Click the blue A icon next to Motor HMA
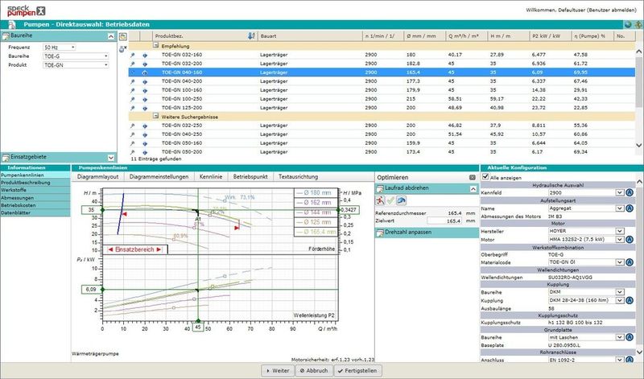This screenshot has width=644, height=379. (x=630, y=240)
